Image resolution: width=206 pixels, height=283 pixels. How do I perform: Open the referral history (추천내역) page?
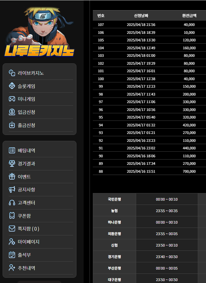pyautogui.click(x=26, y=268)
